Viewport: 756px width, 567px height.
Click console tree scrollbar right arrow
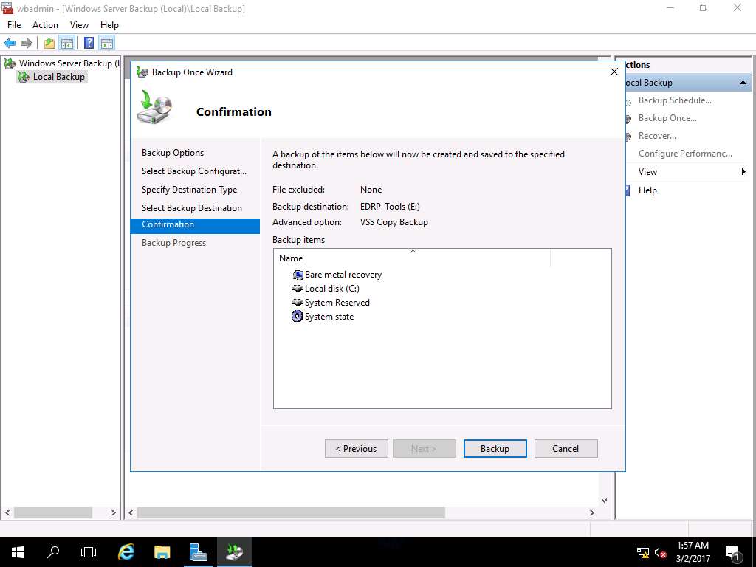(x=113, y=512)
